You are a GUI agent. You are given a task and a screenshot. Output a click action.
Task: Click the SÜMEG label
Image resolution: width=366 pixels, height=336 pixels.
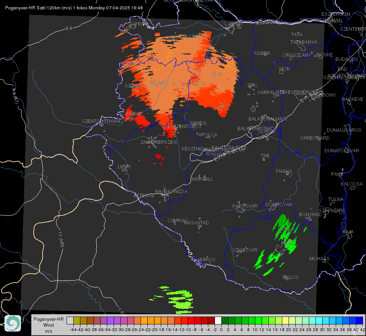pyautogui.click(x=198, y=123)
